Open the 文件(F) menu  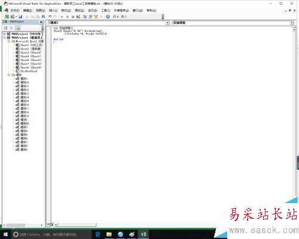pos(15,10)
